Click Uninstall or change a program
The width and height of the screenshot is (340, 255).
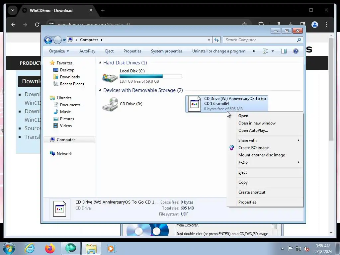[x=218, y=51]
